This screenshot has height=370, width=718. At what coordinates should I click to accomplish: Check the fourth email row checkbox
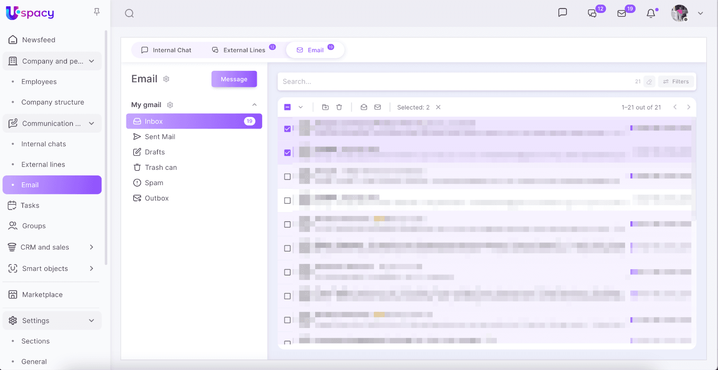pos(288,201)
